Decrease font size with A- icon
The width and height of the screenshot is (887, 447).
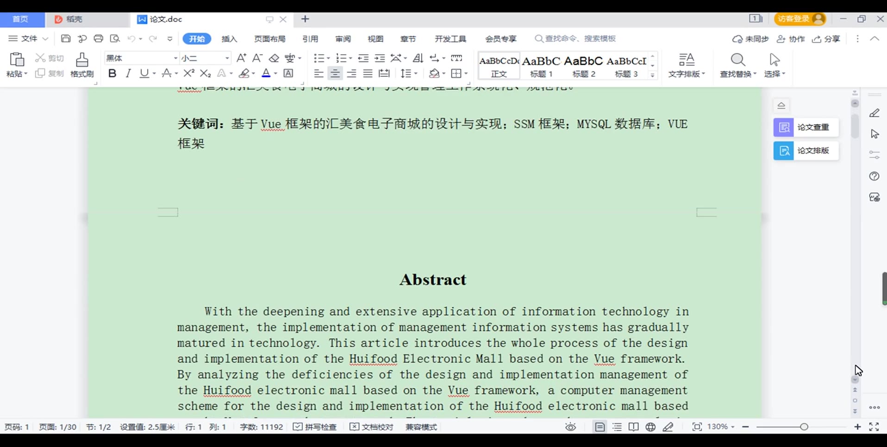257,58
